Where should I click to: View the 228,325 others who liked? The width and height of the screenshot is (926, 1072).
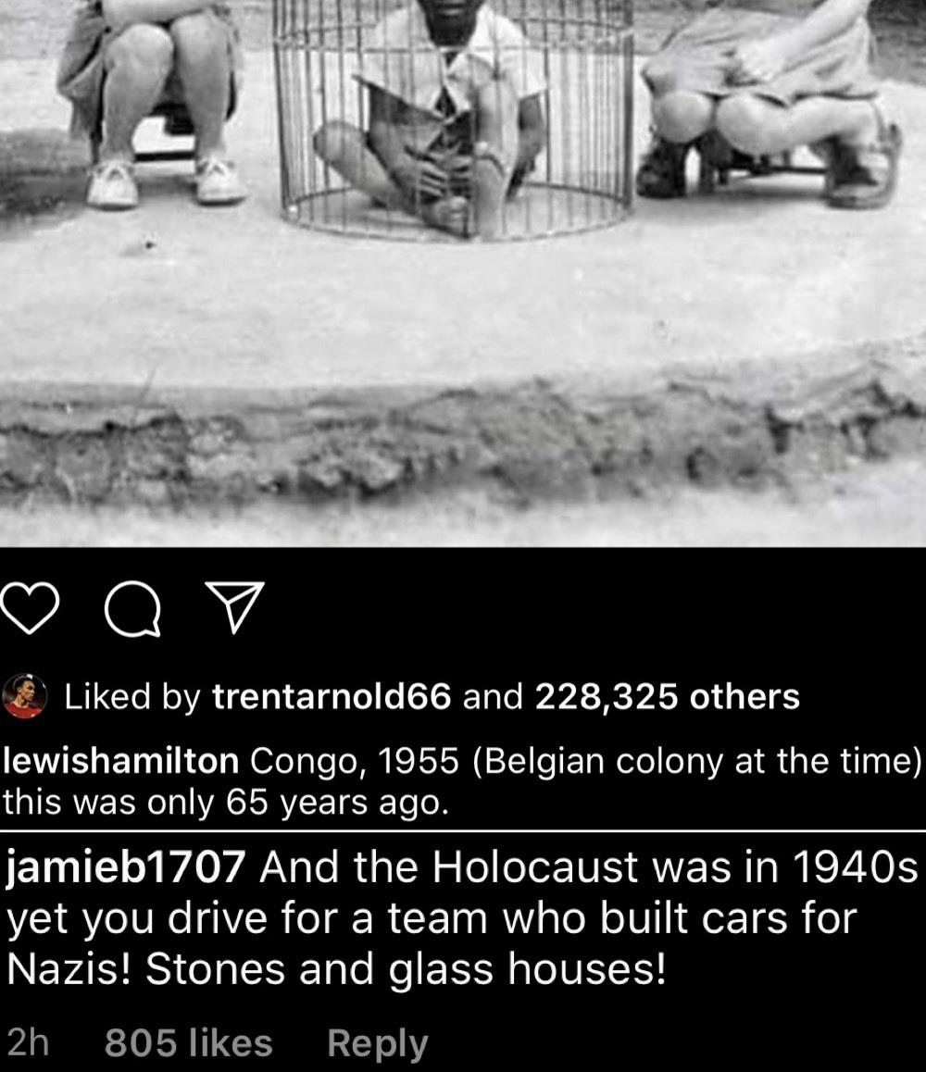click(667, 697)
